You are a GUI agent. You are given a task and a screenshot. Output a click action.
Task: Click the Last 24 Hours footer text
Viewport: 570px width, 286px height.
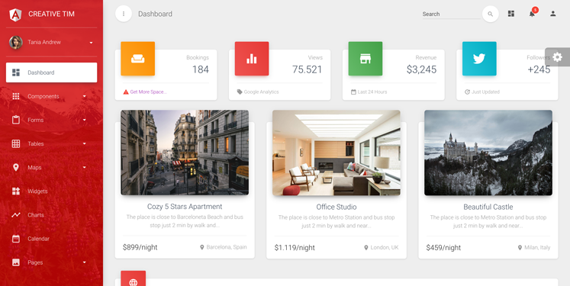click(372, 92)
